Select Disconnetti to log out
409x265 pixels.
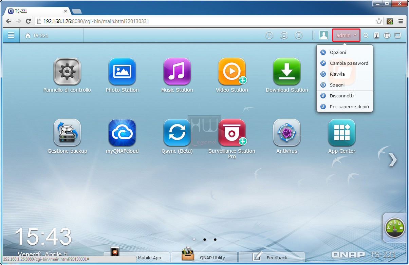coord(345,96)
